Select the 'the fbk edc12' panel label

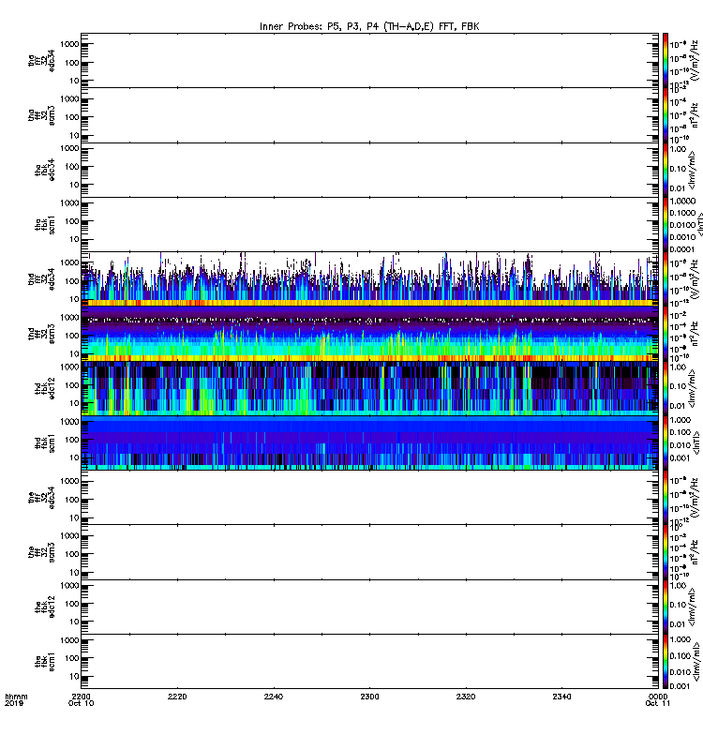tap(45, 607)
